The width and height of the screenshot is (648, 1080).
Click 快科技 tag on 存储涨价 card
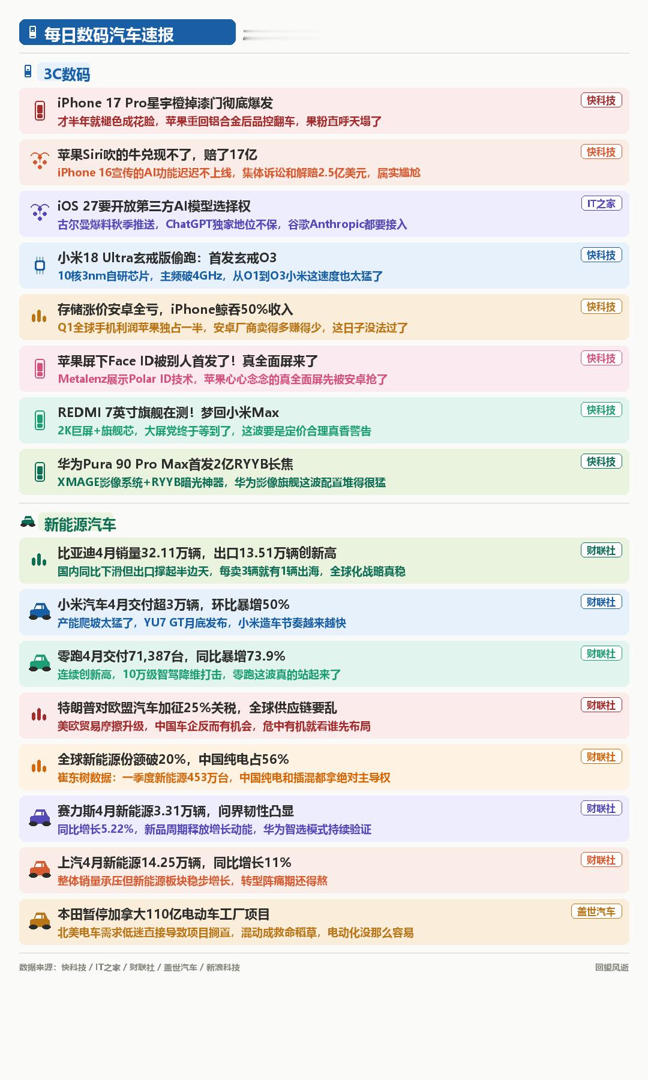pos(601,307)
